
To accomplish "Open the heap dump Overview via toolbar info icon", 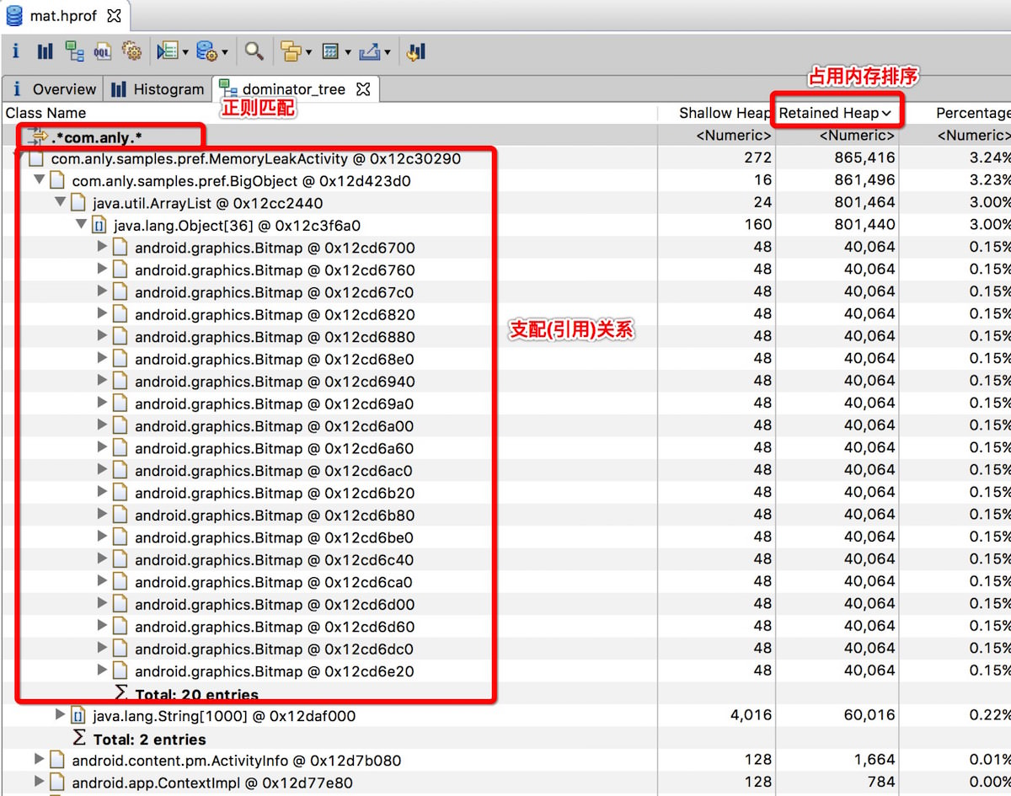I will [16, 51].
